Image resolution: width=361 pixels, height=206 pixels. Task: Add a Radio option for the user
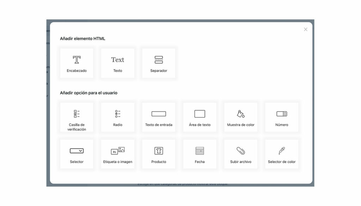pos(117,117)
